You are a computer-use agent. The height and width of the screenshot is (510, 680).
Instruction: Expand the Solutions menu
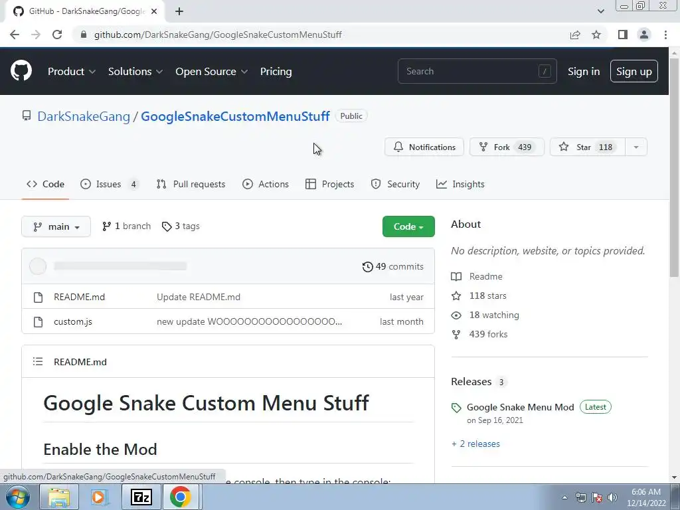tap(135, 72)
